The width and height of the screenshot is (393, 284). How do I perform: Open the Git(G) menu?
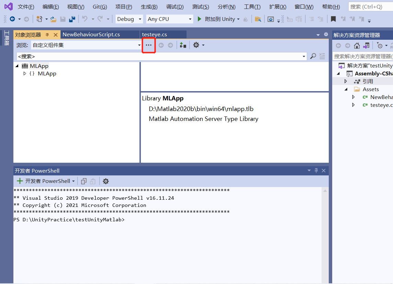(100, 7)
